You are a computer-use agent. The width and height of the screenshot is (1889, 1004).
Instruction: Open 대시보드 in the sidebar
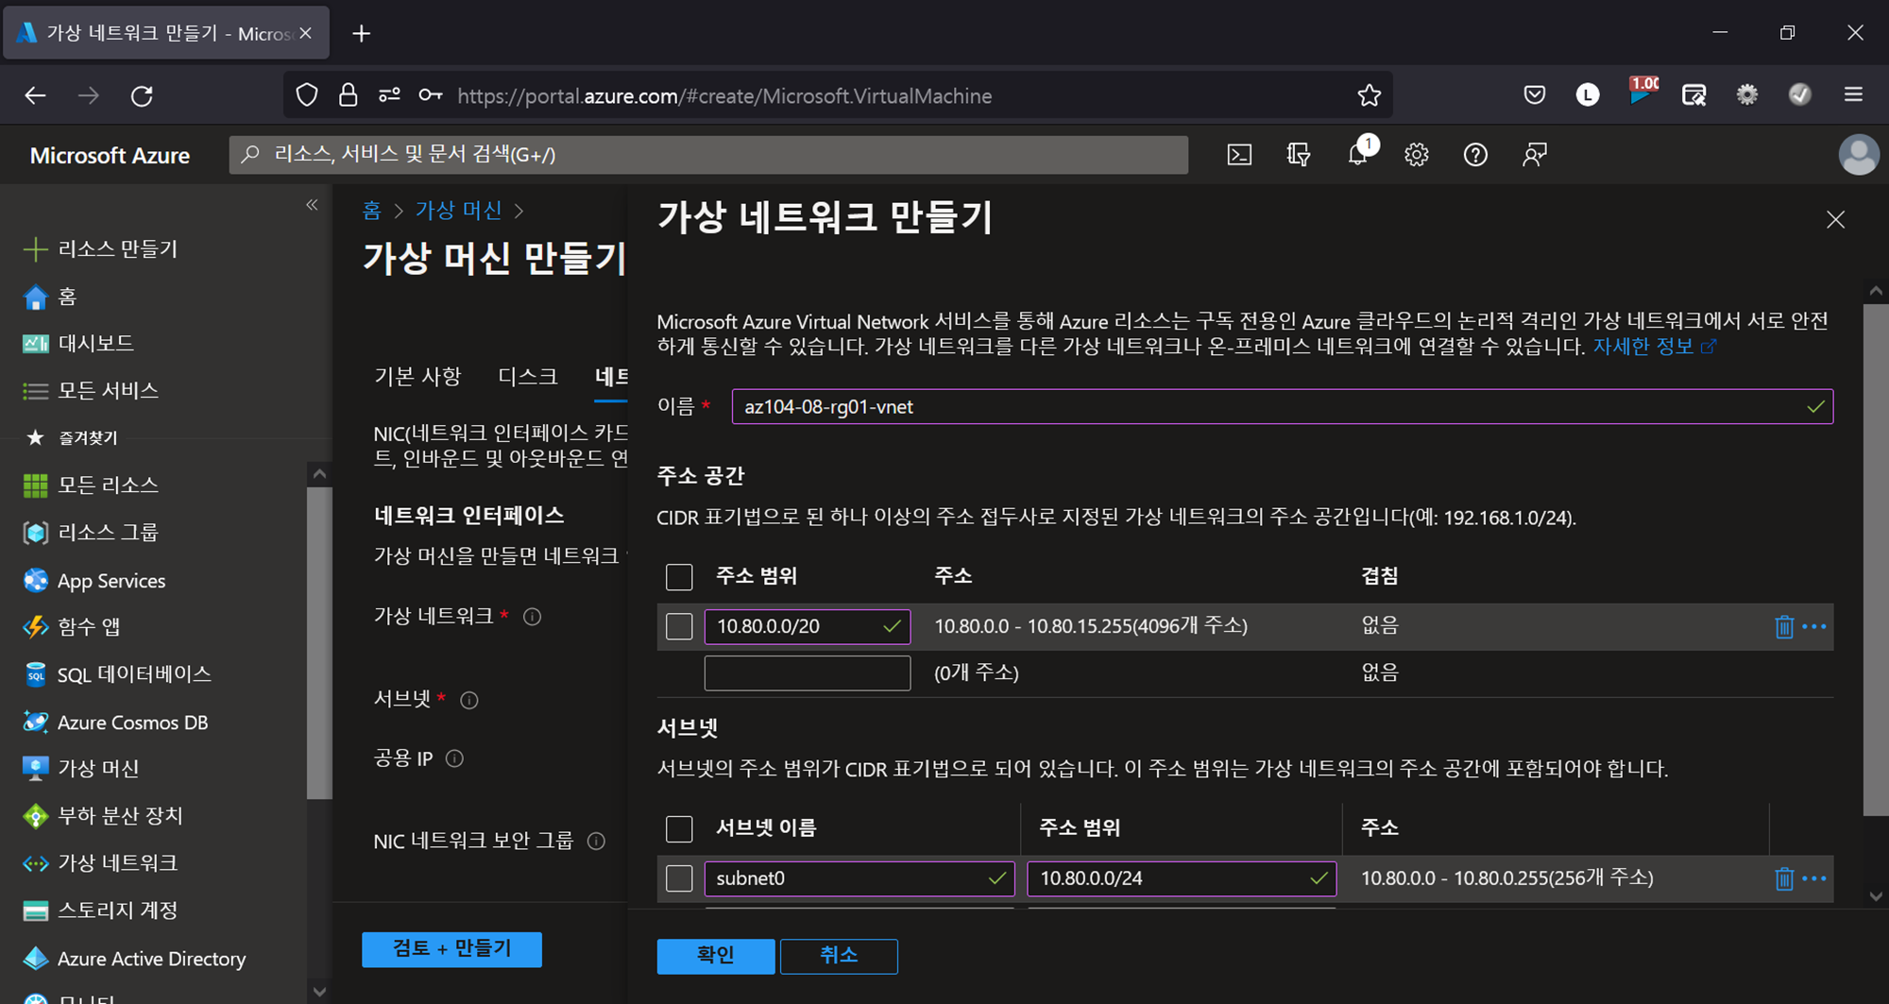click(77, 344)
